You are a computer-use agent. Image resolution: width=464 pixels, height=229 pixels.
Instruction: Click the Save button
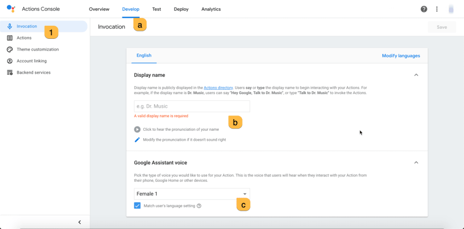pos(442,27)
